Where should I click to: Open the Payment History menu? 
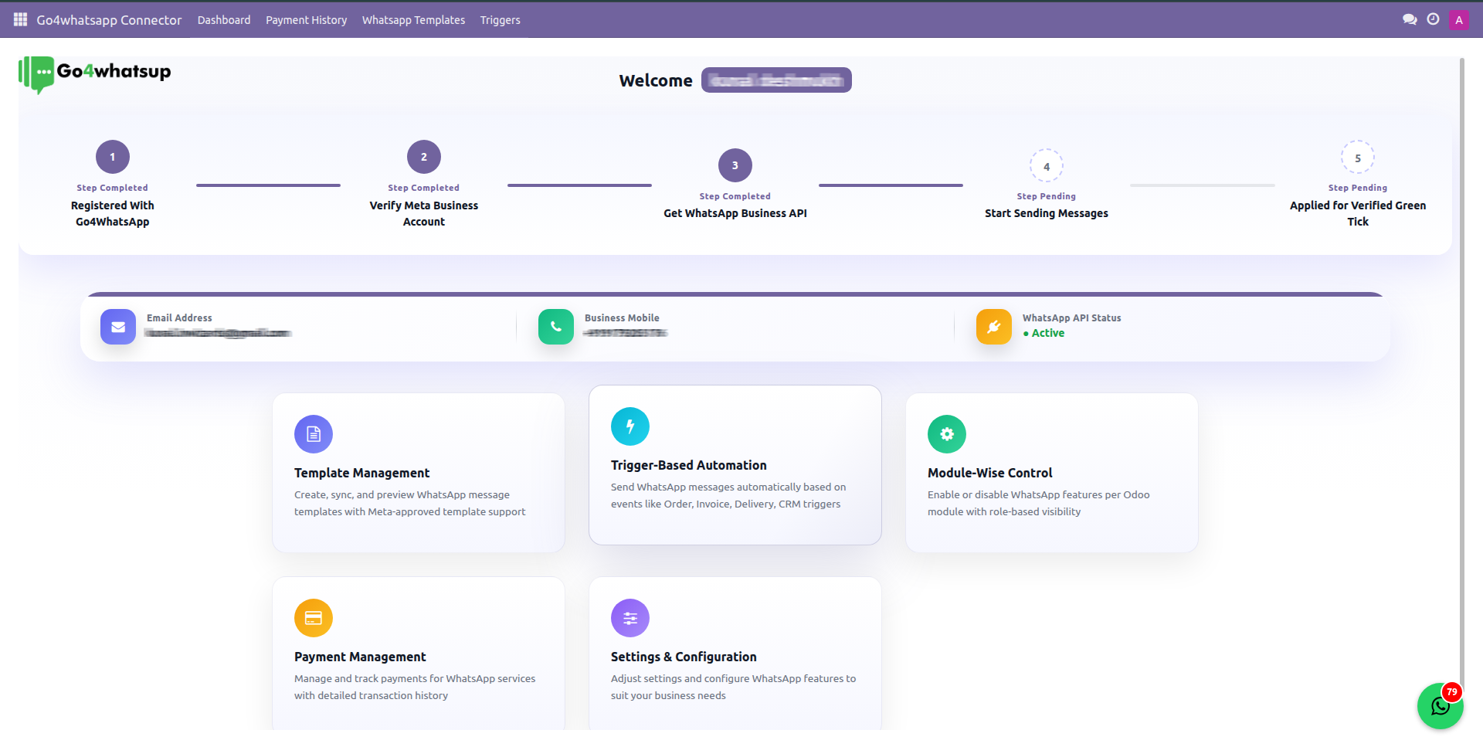[306, 20]
